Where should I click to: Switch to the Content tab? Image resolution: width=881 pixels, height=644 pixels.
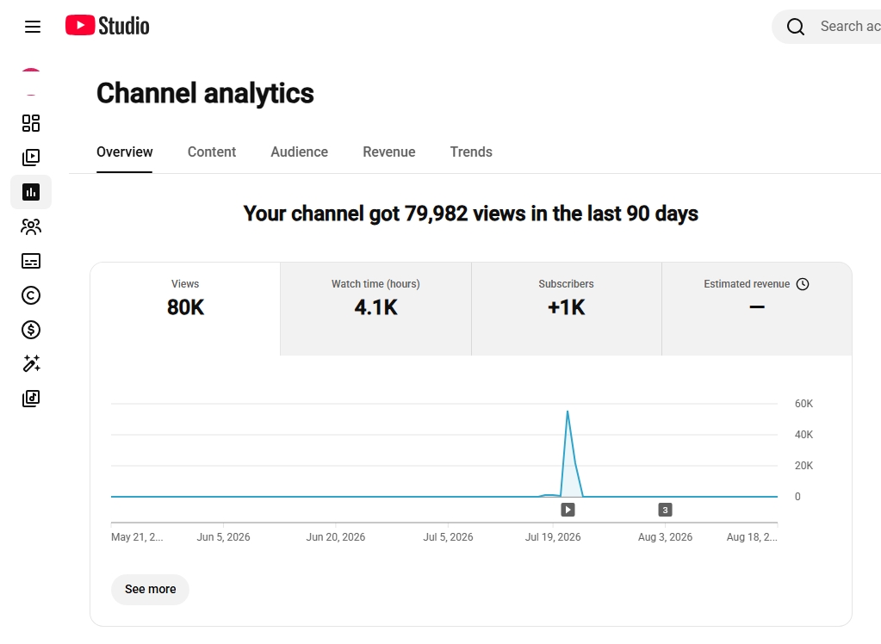coord(212,152)
